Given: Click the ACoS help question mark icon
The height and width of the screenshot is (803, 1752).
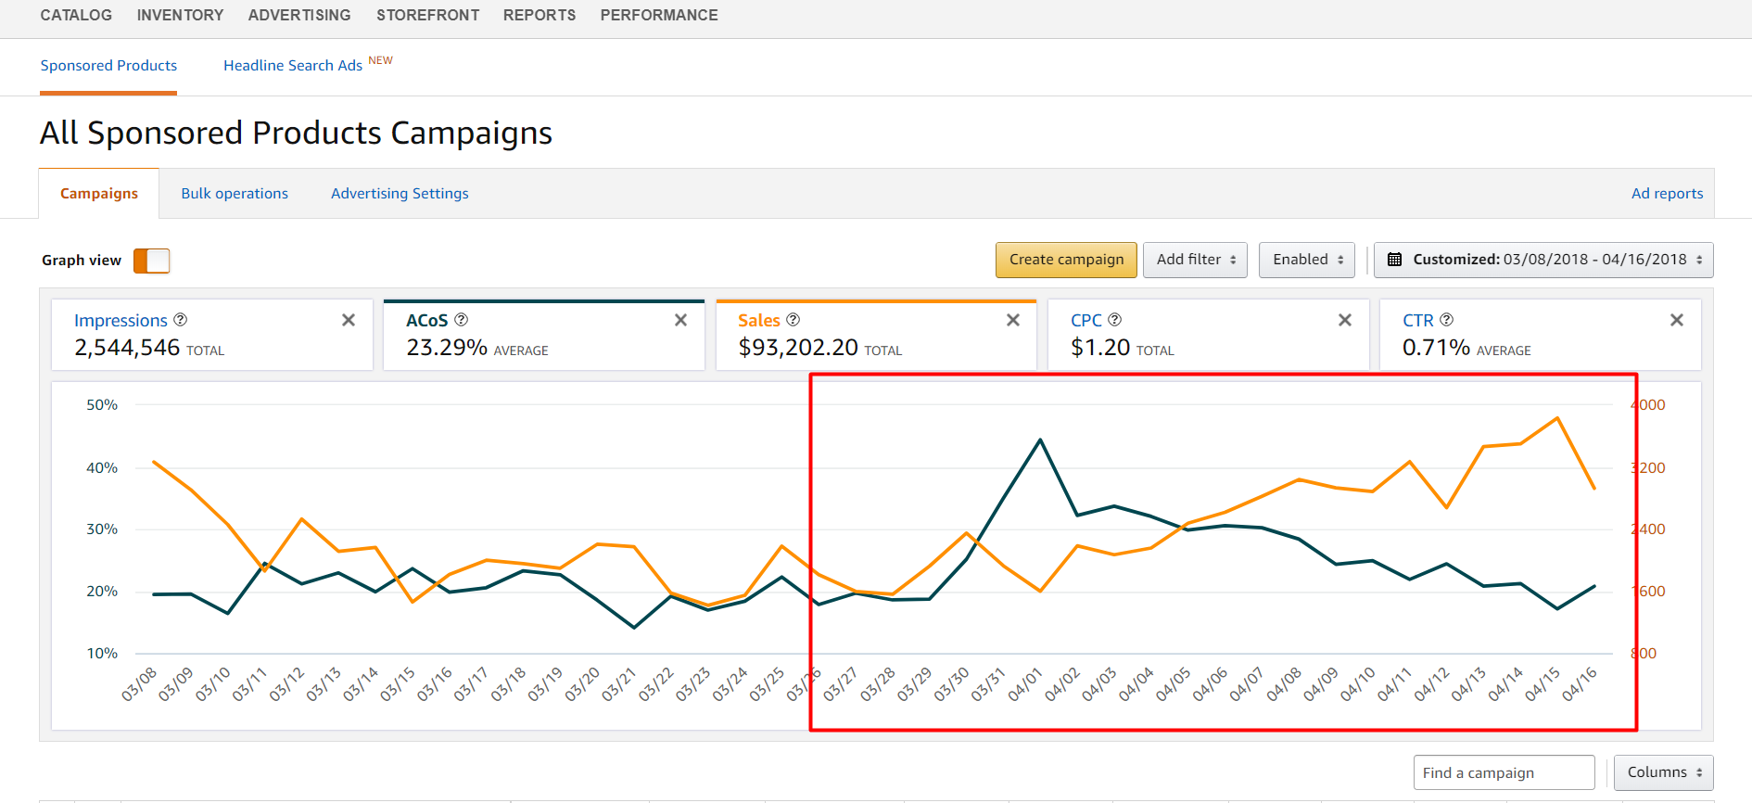Looking at the screenshot, I should click(462, 320).
